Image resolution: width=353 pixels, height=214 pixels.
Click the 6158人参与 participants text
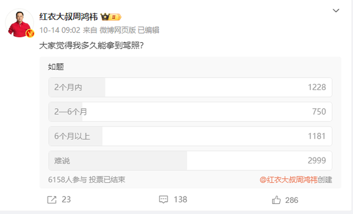[68, 179]
